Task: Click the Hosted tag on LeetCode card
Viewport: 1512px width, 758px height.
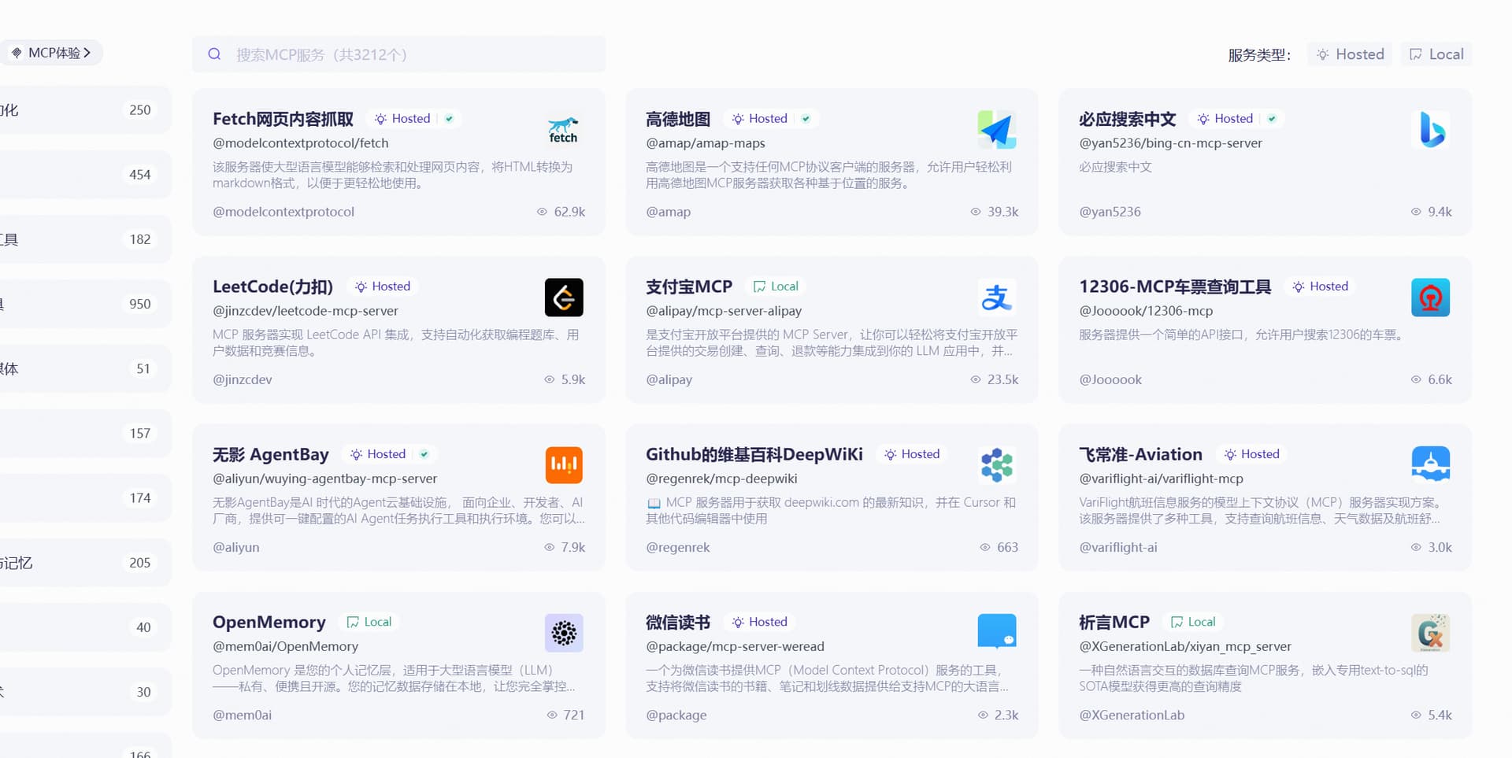Action: coord(383,287)
